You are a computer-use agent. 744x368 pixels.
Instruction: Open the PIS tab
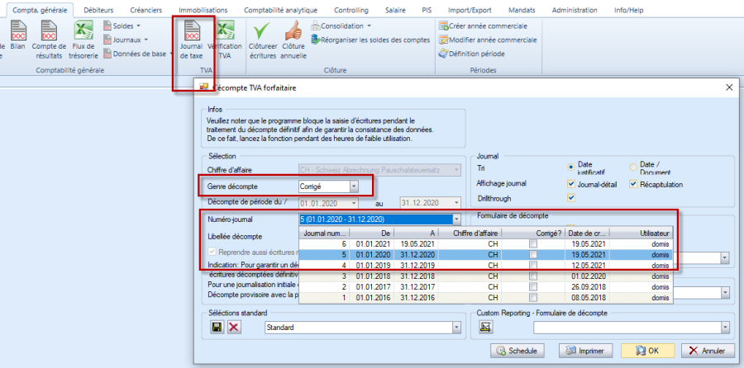pyautogui.click(x=427, y=10)
